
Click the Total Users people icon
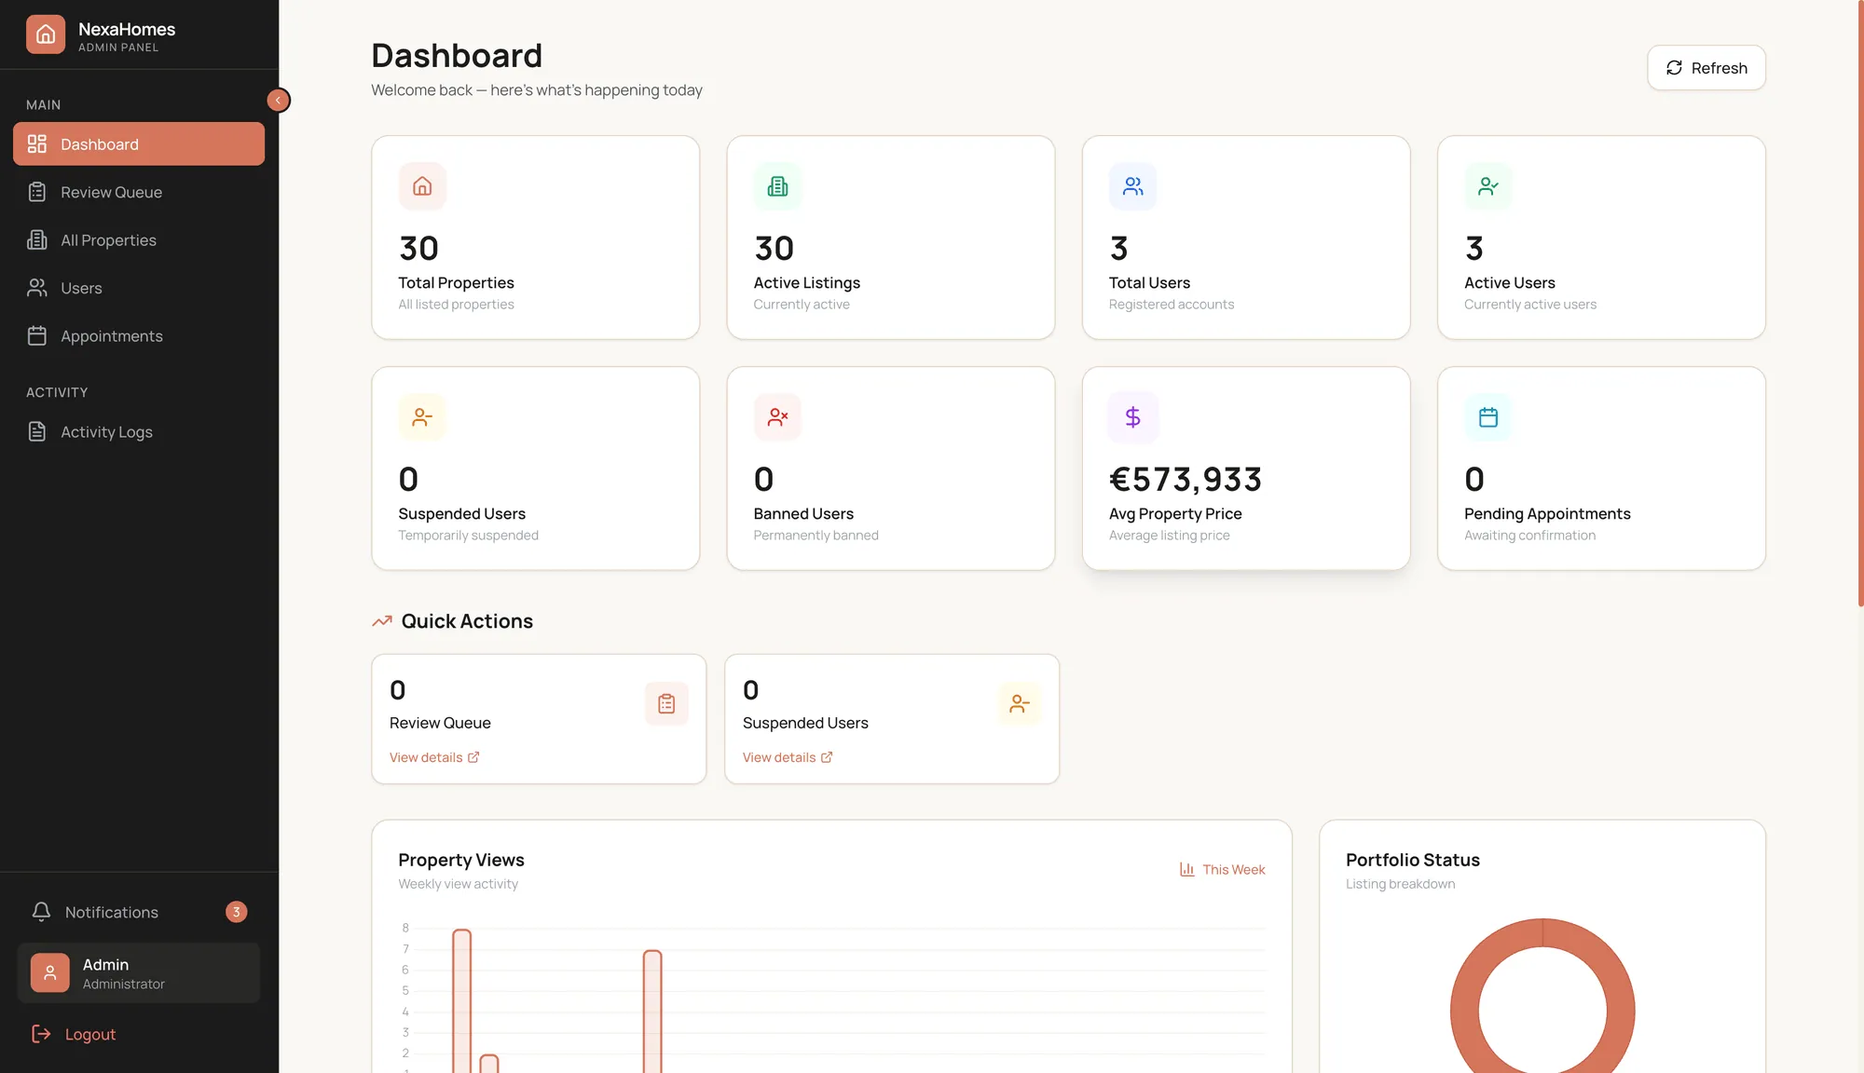(x=1132, y=186)
